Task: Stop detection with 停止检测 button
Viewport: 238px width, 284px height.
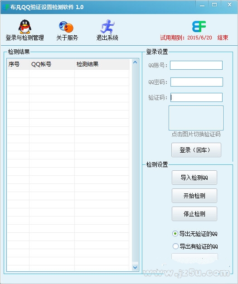Action: coord(194,214)
